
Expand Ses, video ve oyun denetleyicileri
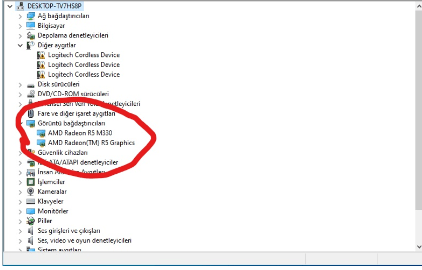pyautogui.click(x=20, y=241)
